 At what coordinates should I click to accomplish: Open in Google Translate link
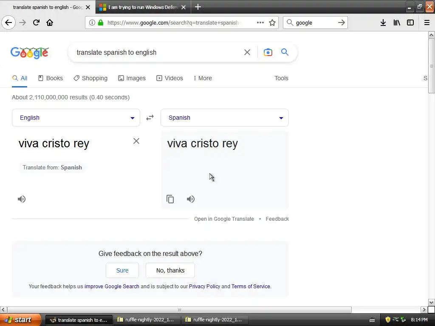[224, 219]
